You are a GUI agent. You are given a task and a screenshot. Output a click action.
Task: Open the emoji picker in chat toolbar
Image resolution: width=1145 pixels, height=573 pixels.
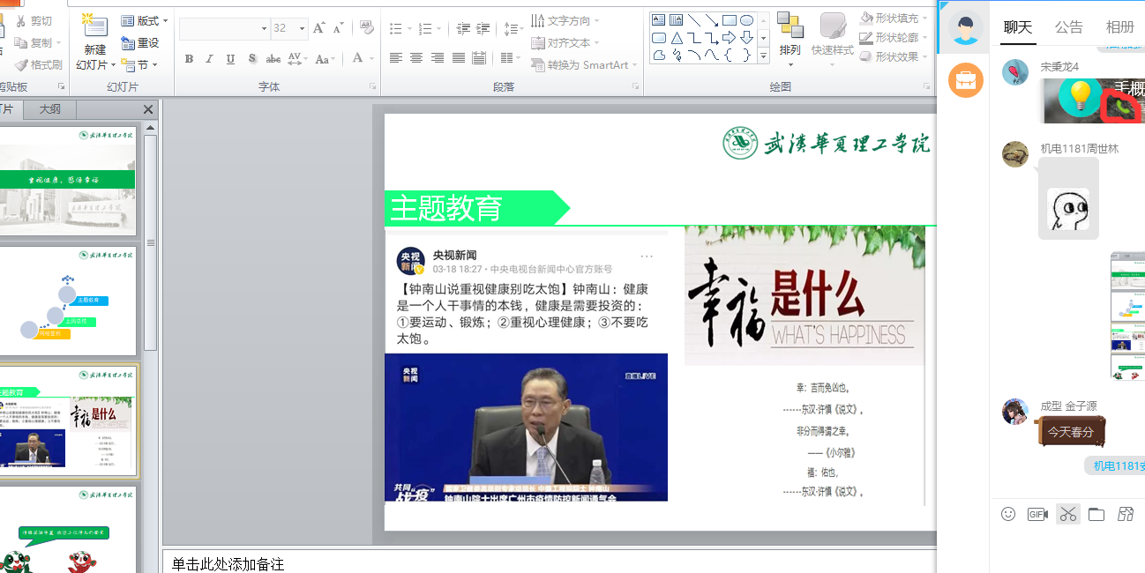coord(1008,514)
